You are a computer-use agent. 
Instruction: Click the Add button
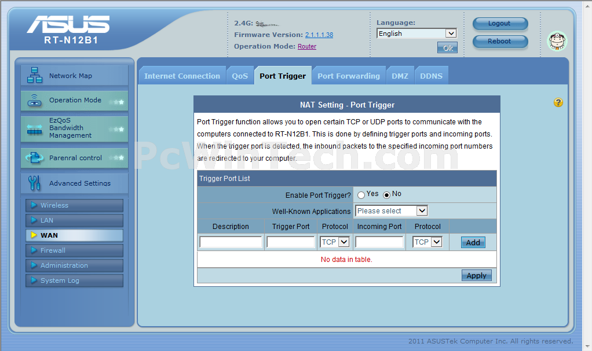(x=473, y=242)
